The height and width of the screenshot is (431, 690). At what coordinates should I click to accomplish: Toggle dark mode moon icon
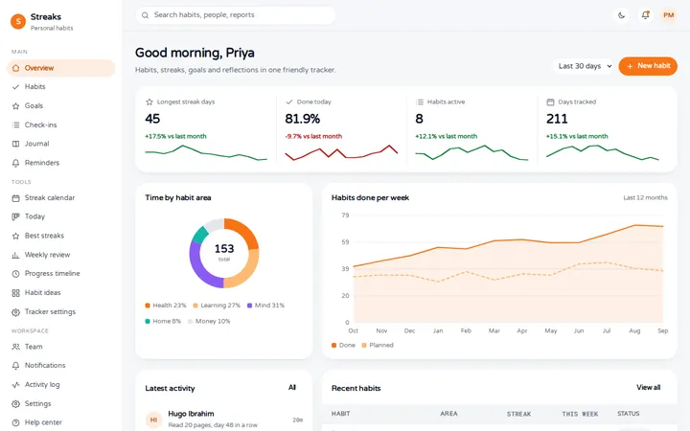621,15
